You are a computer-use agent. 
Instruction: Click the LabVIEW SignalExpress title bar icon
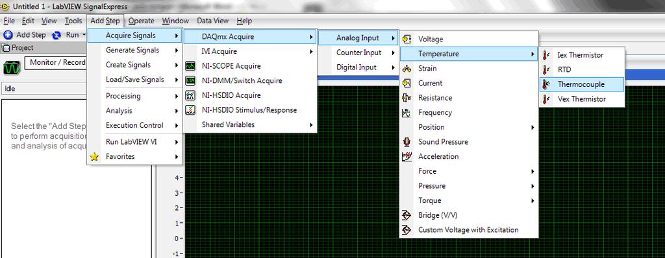click(x=5, y=6)
